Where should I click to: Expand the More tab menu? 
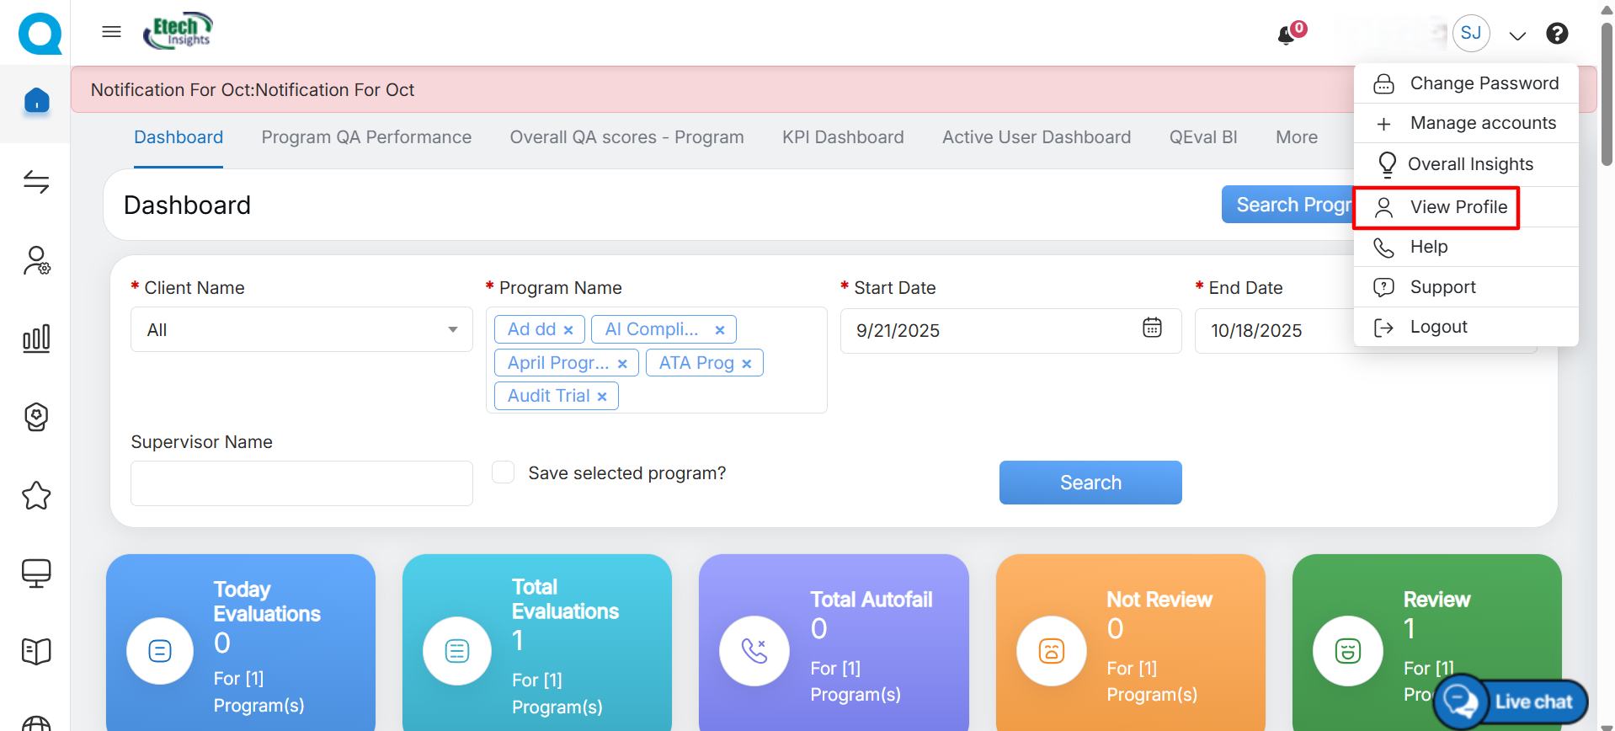point(1296,137)
